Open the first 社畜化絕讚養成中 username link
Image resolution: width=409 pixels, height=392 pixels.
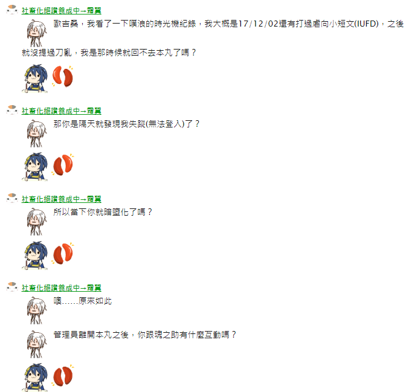point(61,11)
